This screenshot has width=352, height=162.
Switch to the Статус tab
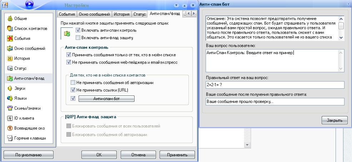pos(139,14)
